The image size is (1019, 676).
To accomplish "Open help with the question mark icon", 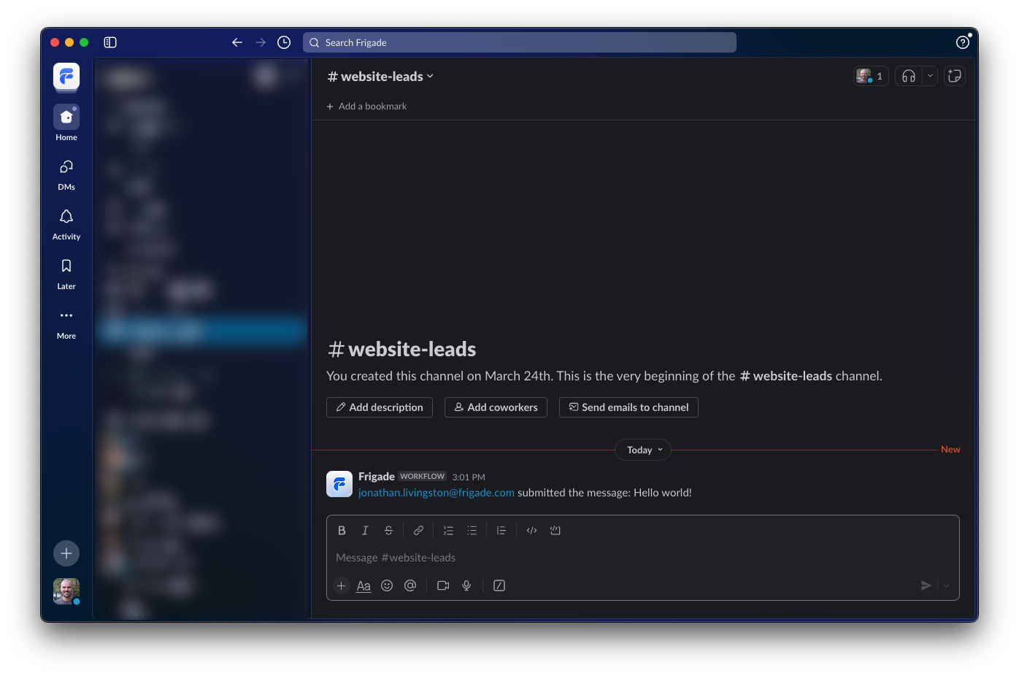I will tap(963, 42).
